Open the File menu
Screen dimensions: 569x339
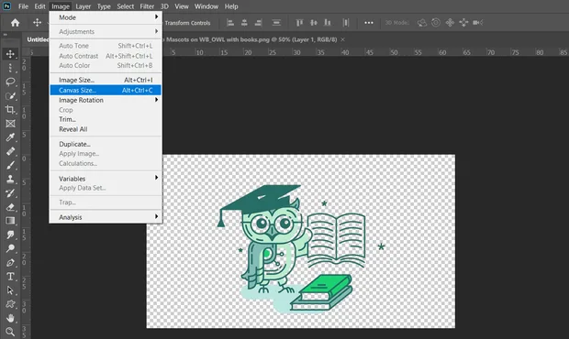point(23,6)
